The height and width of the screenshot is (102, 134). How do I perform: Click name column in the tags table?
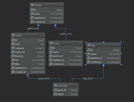click(103, 54)
